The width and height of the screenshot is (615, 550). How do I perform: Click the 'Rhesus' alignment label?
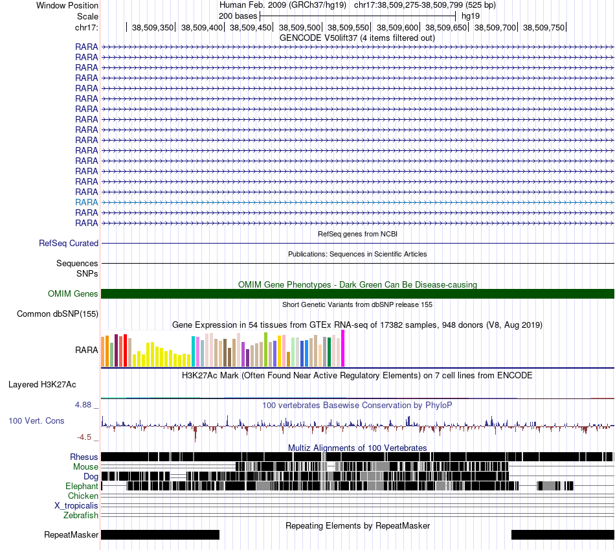(84, 457)
